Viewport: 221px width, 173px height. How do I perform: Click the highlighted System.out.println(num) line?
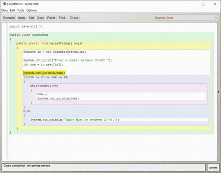tap(44, 73)
